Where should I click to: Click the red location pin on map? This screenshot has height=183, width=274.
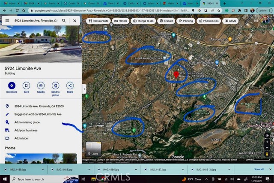coord(176,75)
